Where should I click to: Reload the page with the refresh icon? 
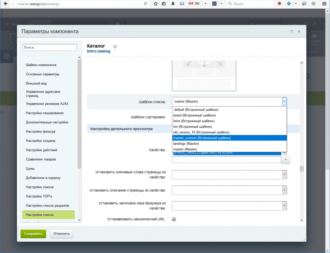point(145,4)
